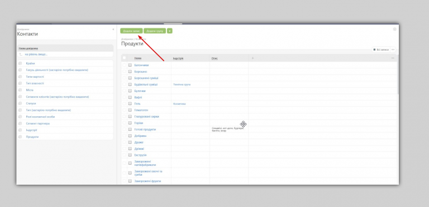Image resolution: width=429 pixels, height=207 pixels.
Task: Open the Всі записи filter selector
Action: pos(381,50)
